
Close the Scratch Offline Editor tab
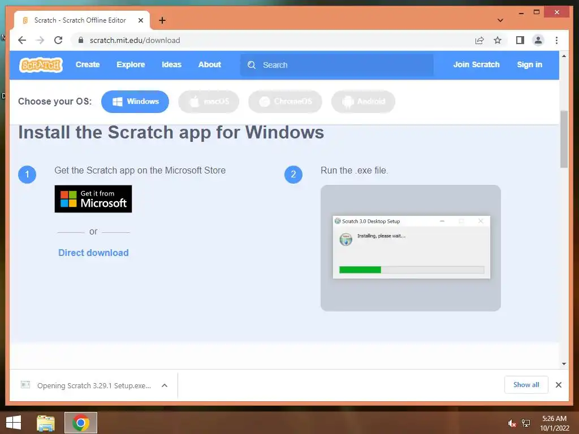pos(141,20)
